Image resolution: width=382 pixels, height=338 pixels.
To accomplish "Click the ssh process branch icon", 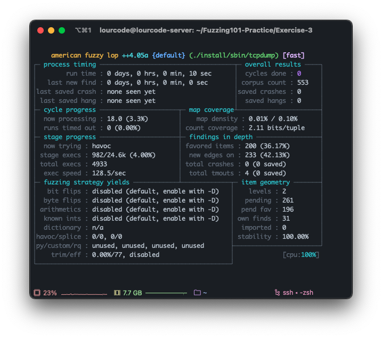I will [x=277, y=293].
